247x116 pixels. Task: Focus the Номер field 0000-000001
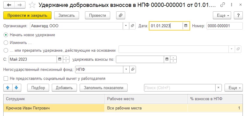coord(225,26)
